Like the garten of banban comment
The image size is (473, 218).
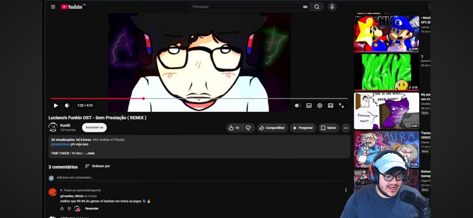(x=62, y=209)
